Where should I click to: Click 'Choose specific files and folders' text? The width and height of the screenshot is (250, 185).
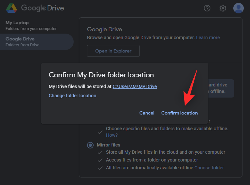pyautogui.click(x=140, y=129)
